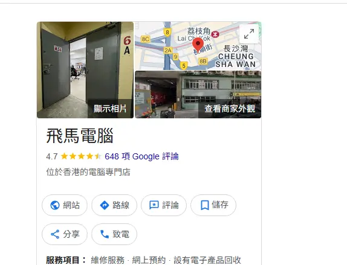347x265 pixels.
Task: Click the 路線 button label
Action: (121, 205)
